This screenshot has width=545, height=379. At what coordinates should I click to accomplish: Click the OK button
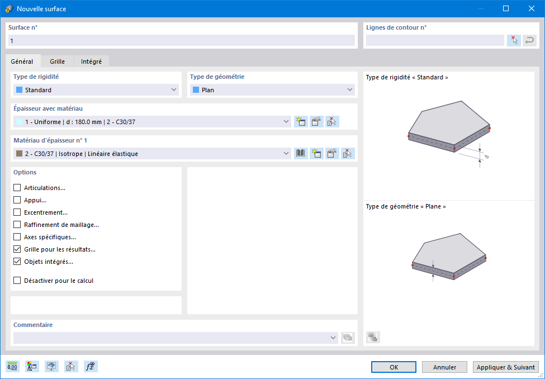[x=394, y=367]
